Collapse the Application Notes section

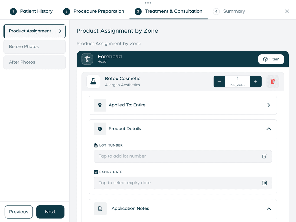[269, 209]
